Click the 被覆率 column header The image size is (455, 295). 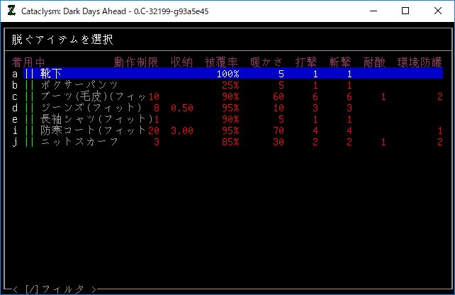pos(221,62)
